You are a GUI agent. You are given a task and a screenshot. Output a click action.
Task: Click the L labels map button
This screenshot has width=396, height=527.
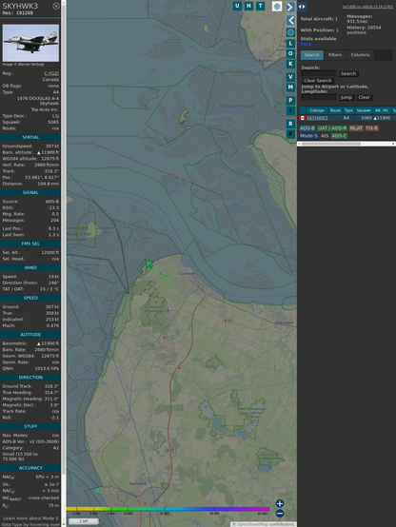290,44
